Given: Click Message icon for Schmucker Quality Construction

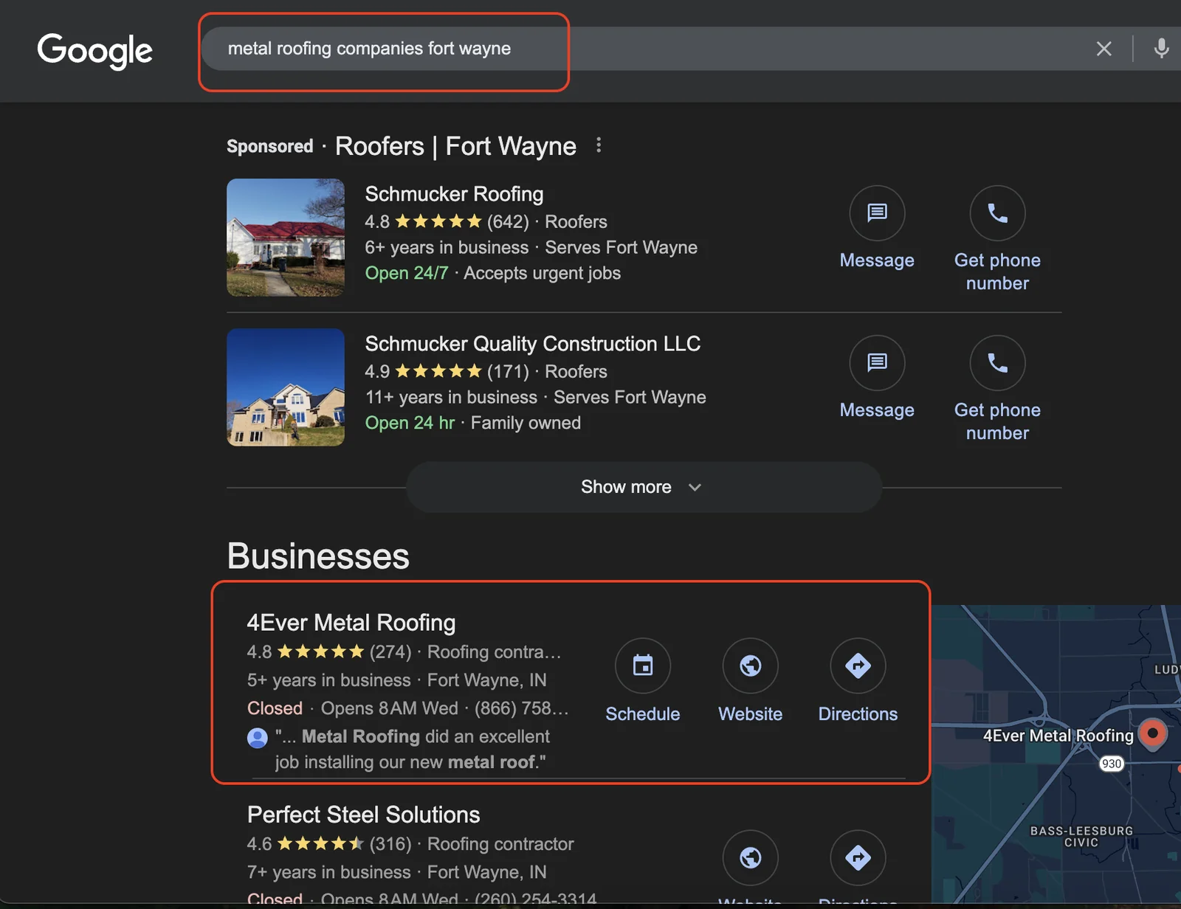Looking at the screenshot, I should point(877,363).
